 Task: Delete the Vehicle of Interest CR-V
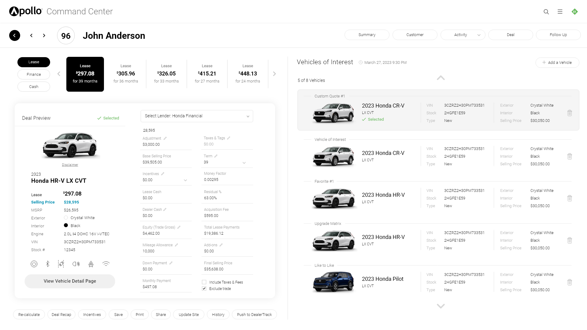tap(570, 156)
